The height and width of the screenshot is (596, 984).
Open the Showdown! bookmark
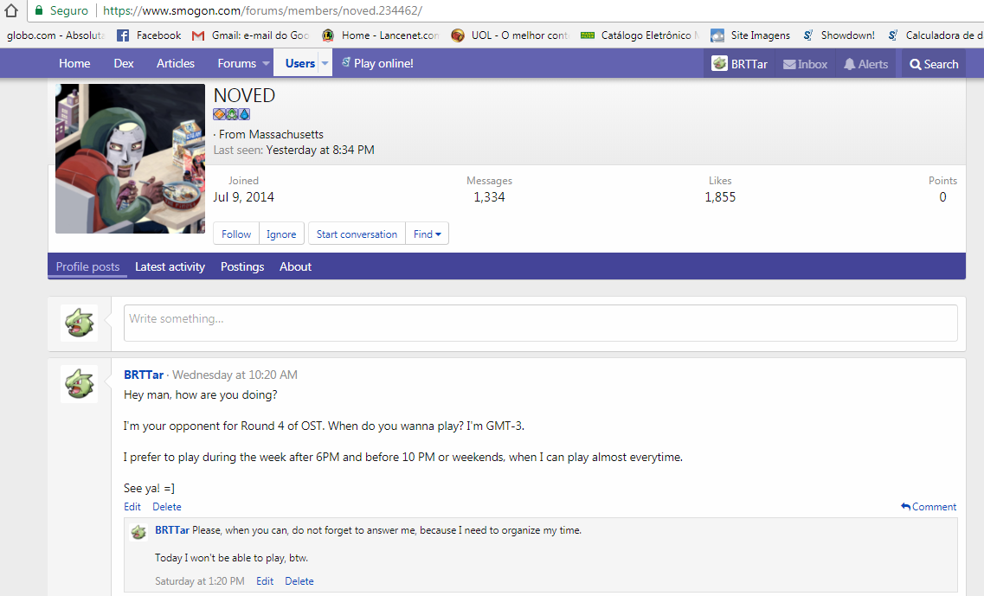839,35
